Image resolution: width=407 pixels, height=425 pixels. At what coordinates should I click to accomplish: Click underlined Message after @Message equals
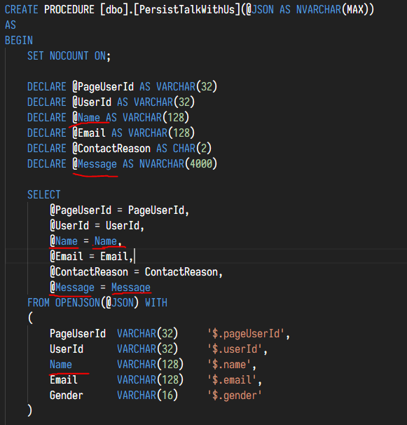pyautogui.click(x=131, y=288)
